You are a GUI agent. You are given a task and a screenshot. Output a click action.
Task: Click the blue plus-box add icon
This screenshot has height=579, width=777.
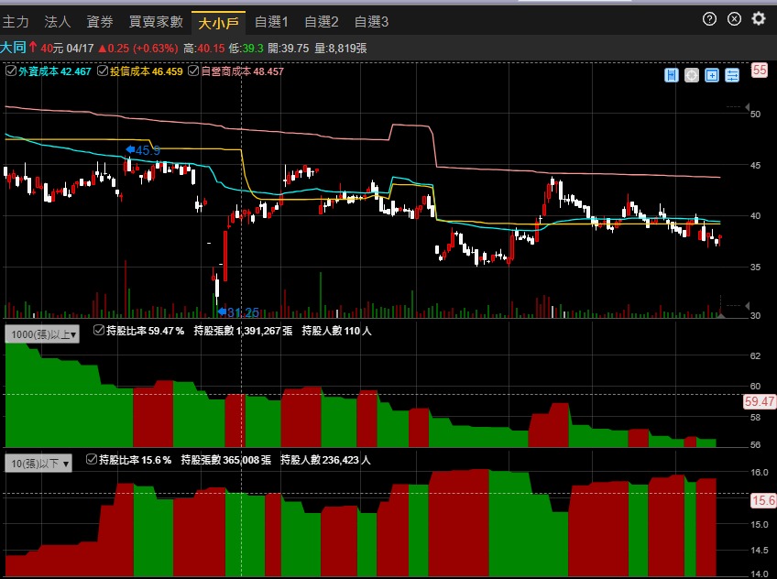[712, 76]
